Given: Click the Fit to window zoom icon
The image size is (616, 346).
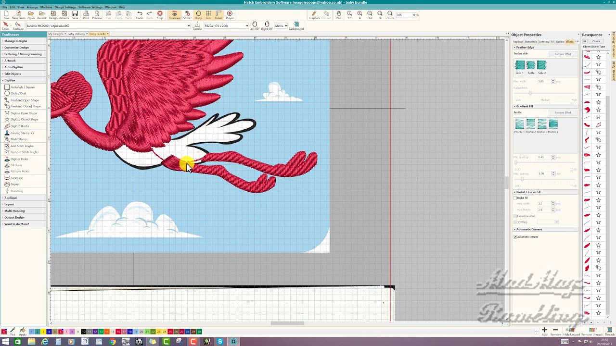Looking at the screenshot, I should pos(380,14).
